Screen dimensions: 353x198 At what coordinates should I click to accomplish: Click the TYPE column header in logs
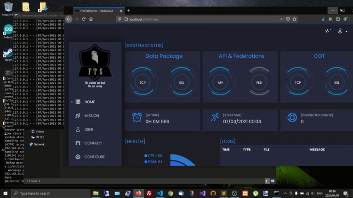tap(247, 149)
